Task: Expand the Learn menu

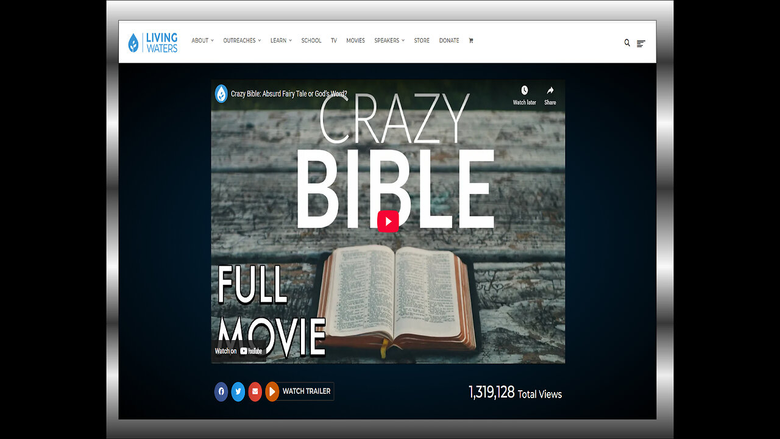Action: pyautogui.click(x=281, y=41)
